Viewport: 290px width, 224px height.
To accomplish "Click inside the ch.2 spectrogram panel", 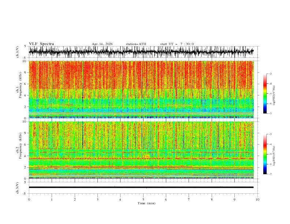I will point(141,150).
